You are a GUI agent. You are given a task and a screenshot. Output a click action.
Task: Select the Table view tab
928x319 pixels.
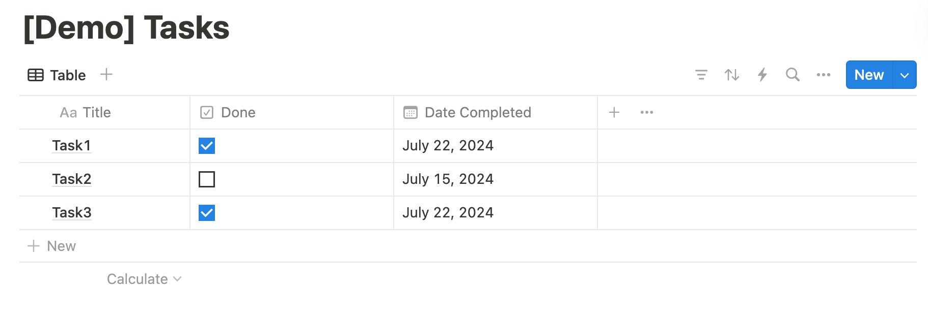tap(57, 75)
